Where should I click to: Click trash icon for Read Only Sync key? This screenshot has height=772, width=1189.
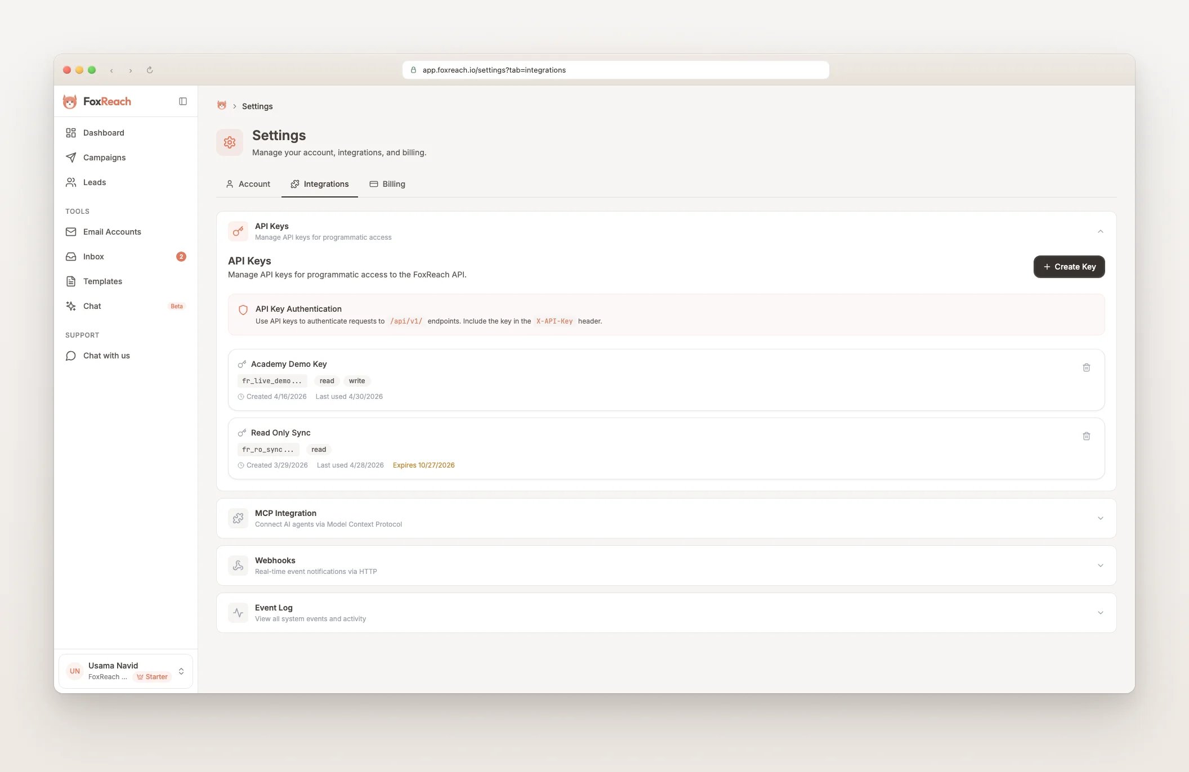coord(1087,436)
